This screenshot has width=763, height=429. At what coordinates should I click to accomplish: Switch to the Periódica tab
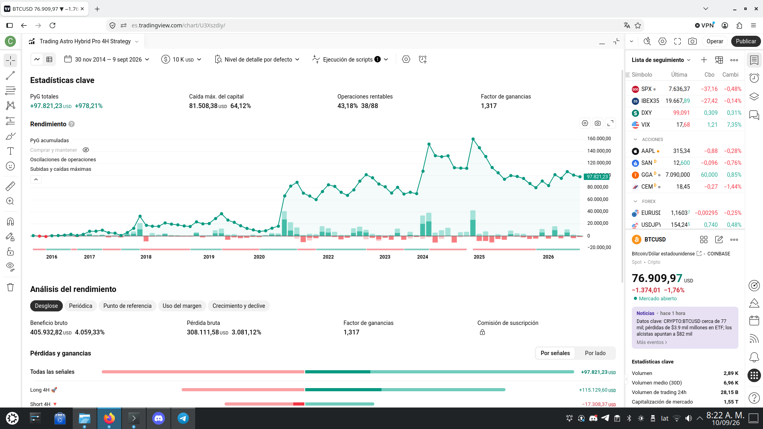point(81,306)
